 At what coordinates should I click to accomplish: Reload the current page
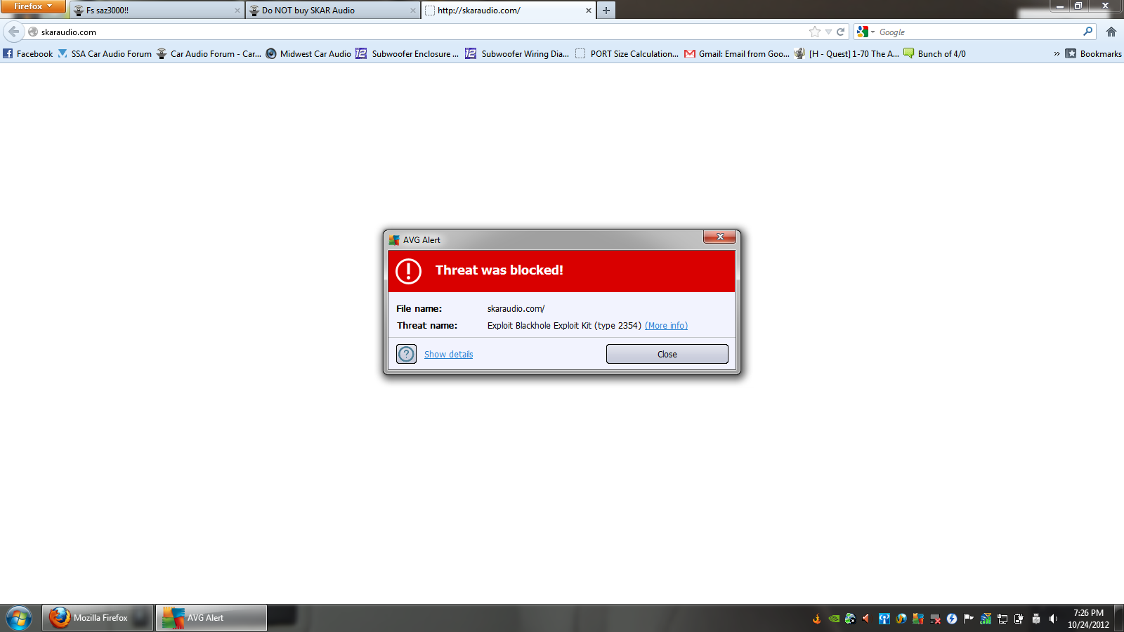[x=840, y=32]
